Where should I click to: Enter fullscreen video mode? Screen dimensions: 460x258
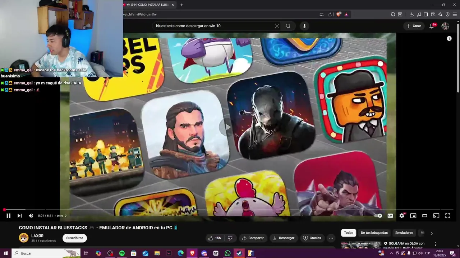(448, 216)
